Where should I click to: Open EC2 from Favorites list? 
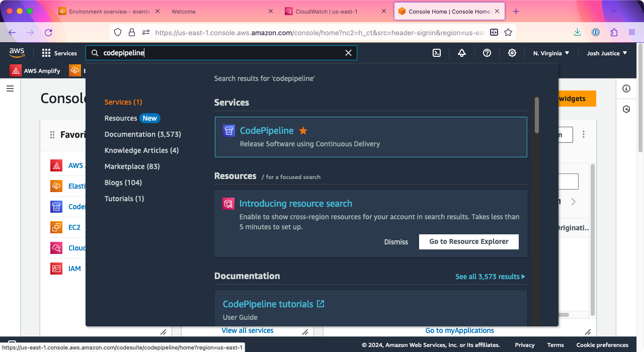pyautogui.click(x=74, y=227)
